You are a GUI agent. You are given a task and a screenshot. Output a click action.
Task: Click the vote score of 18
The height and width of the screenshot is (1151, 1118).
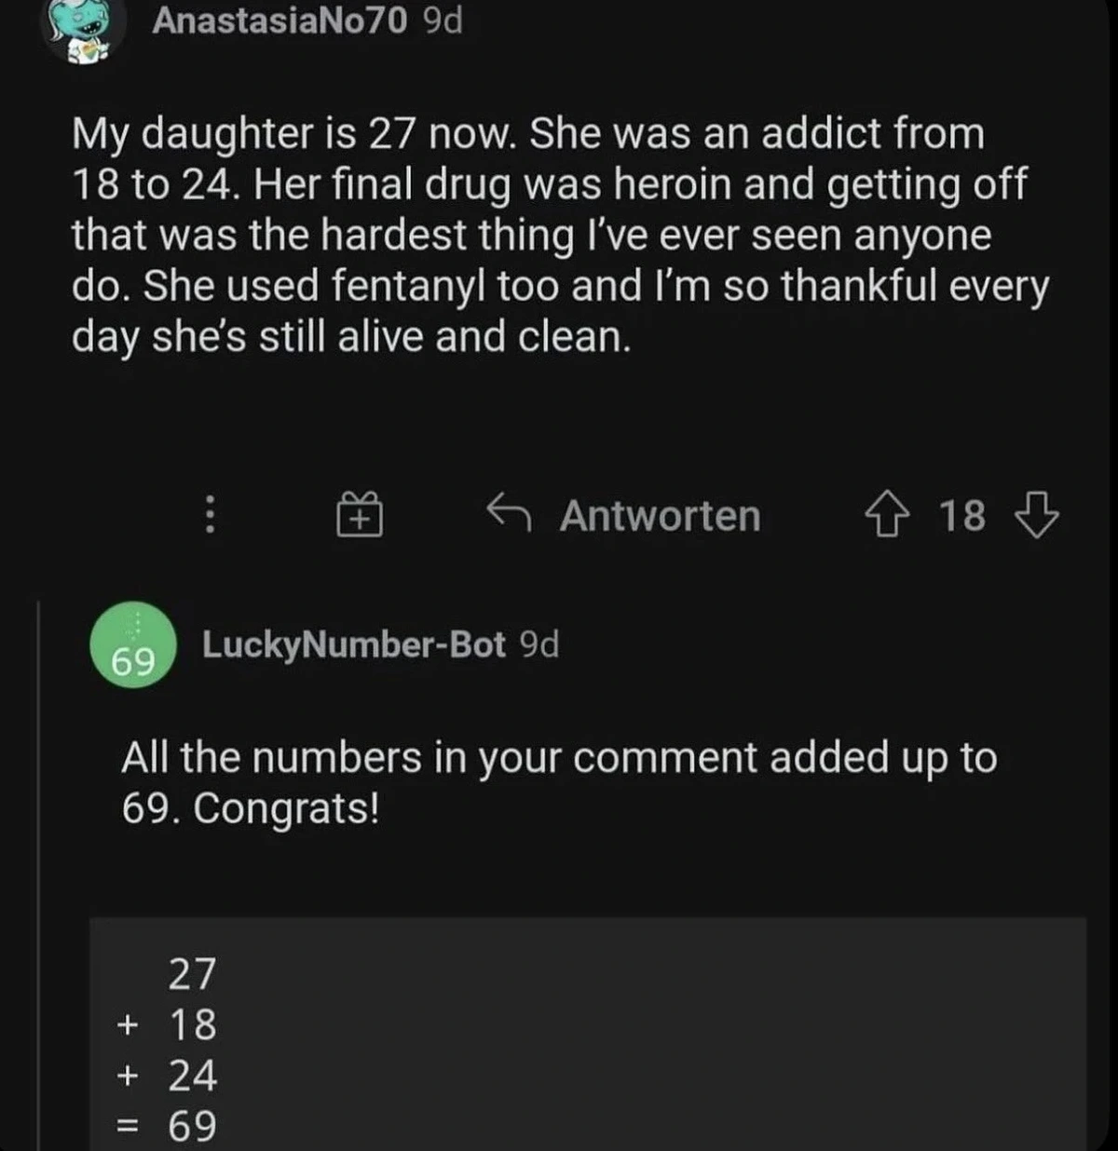click(961, 516)
